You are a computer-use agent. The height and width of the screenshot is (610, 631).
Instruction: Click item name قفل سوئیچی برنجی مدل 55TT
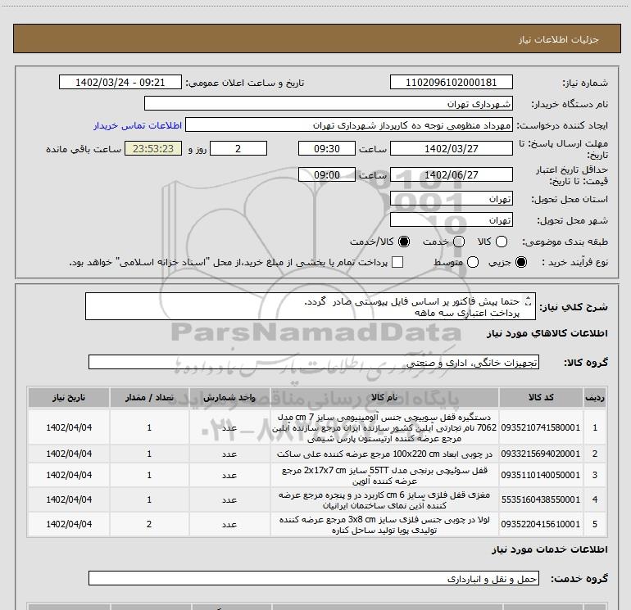[384, 475]
